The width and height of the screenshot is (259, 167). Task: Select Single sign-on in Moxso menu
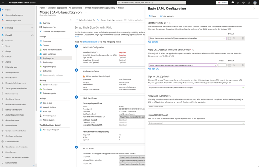(56, 58)
